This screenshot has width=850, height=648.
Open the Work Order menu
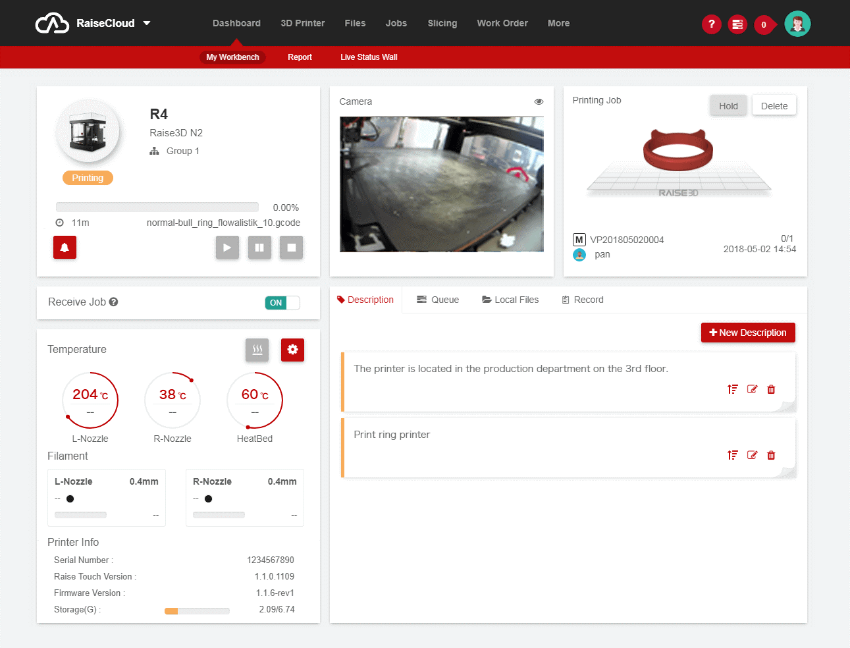502,23
